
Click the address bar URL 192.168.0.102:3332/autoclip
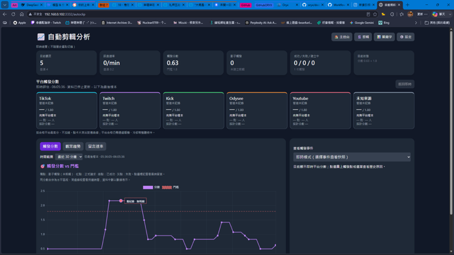65,14
